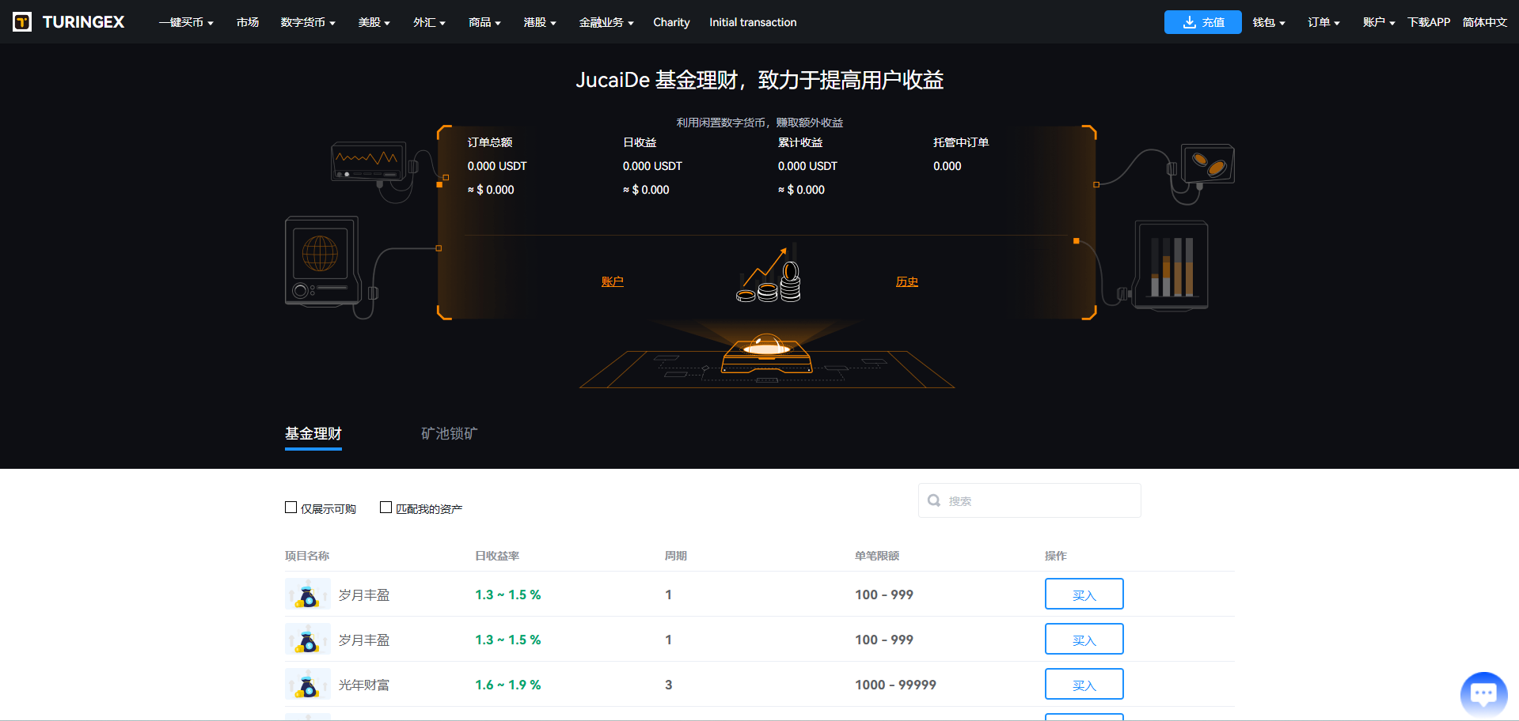Click the TURINGEX logo icon
Image resolution: width=1519 pixels, height=721 pixels.
click(x=22, y=22)
